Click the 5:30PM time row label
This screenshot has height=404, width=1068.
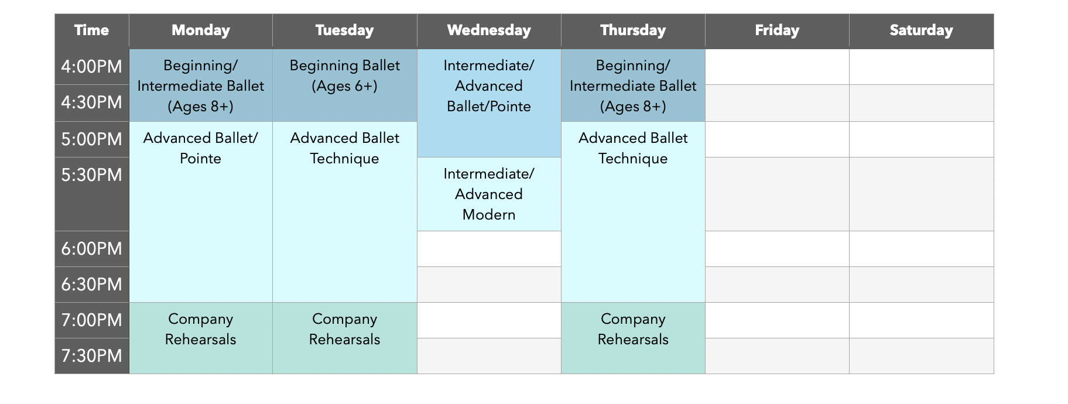pos(92,194)
